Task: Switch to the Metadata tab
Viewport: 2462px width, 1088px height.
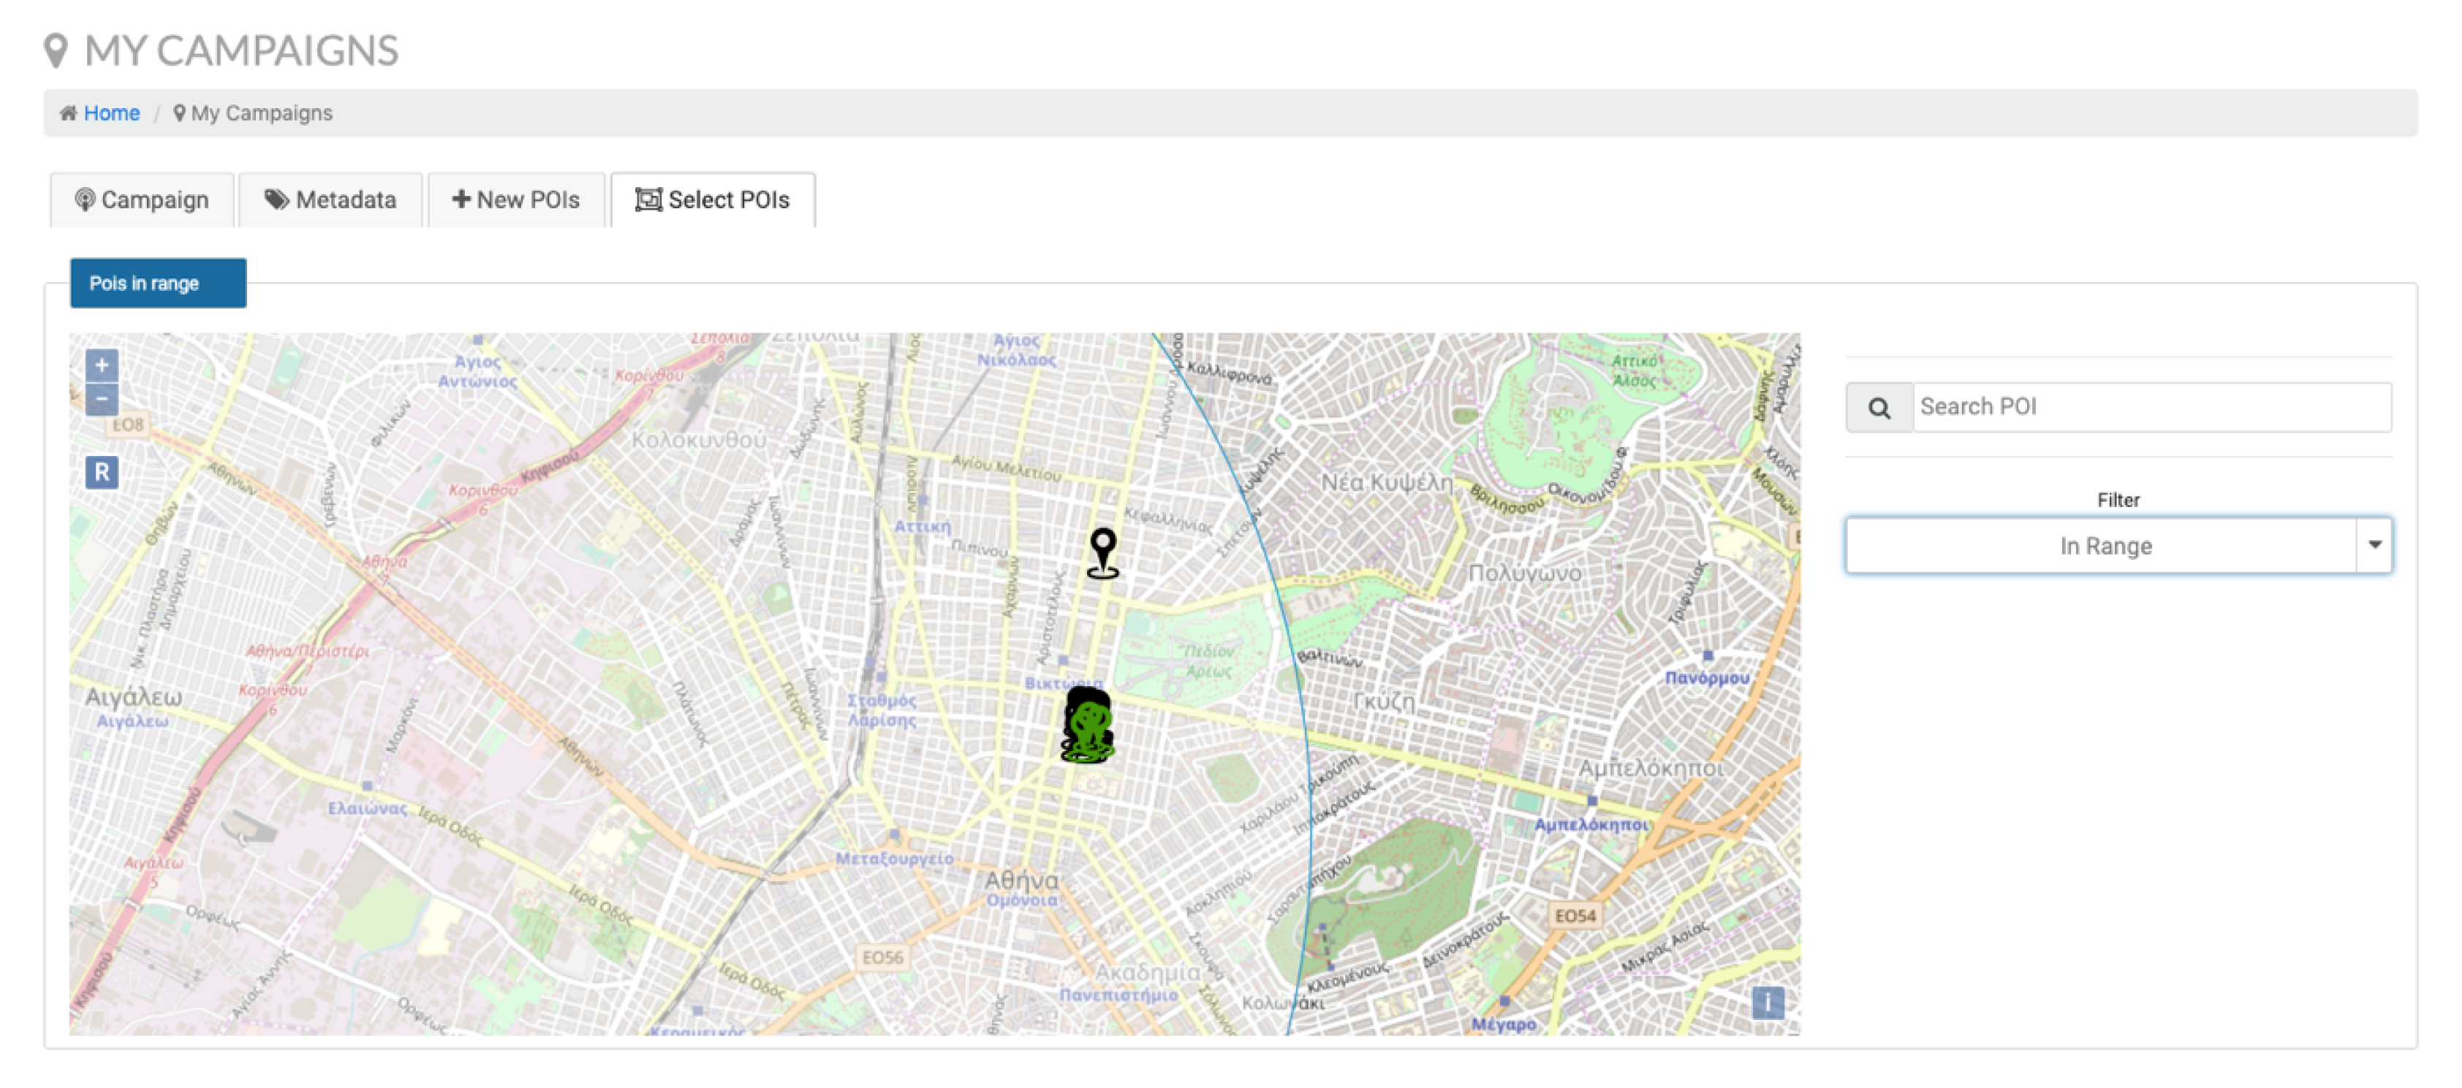Action: pos(330,199)
